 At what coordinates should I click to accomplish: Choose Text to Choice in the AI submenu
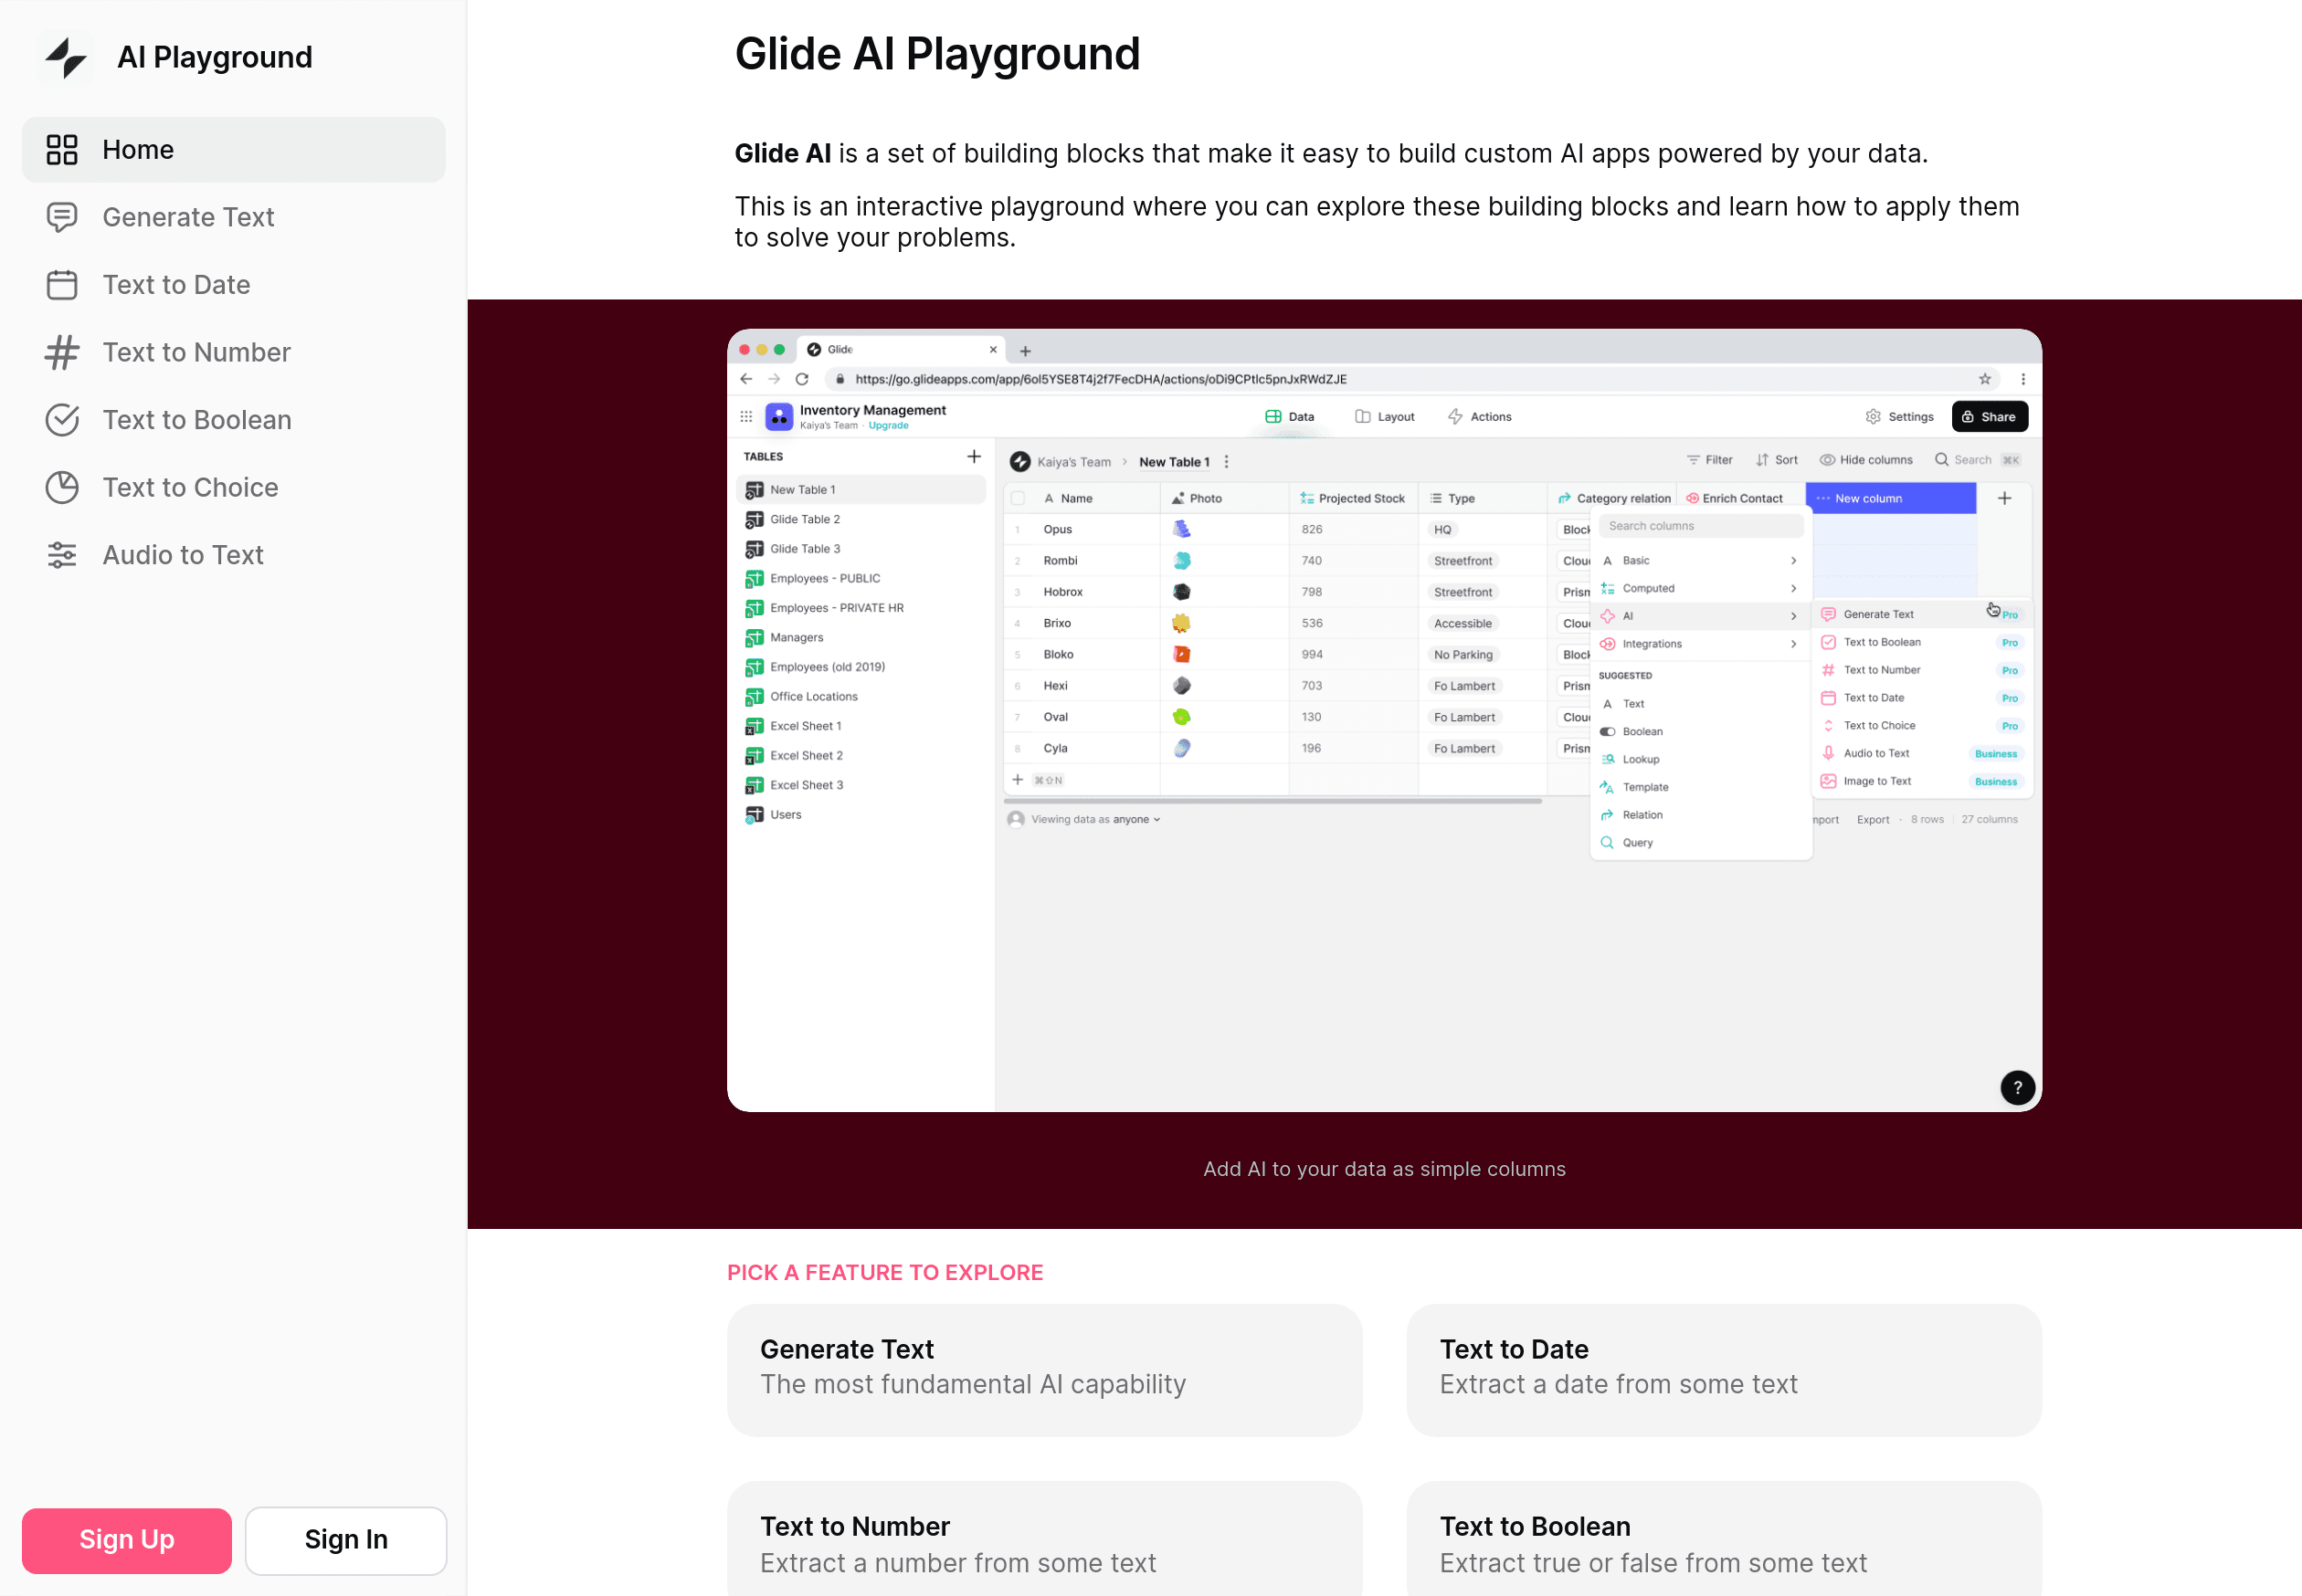coord(1922,726)
